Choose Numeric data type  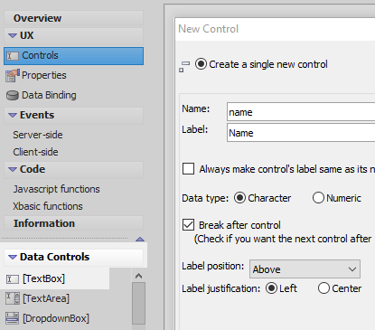pyautogui.click(x=318, y=198)
